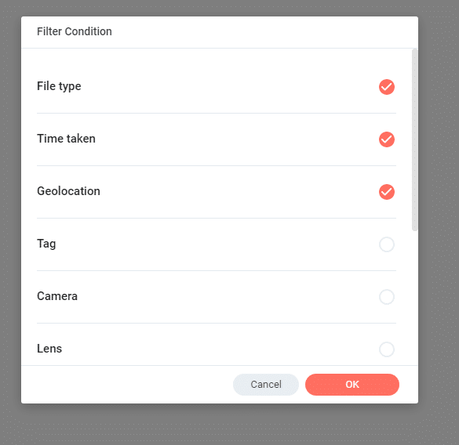Select the Lens label text
The width and height of the screenshot is (459, 445).
(49, 349)
